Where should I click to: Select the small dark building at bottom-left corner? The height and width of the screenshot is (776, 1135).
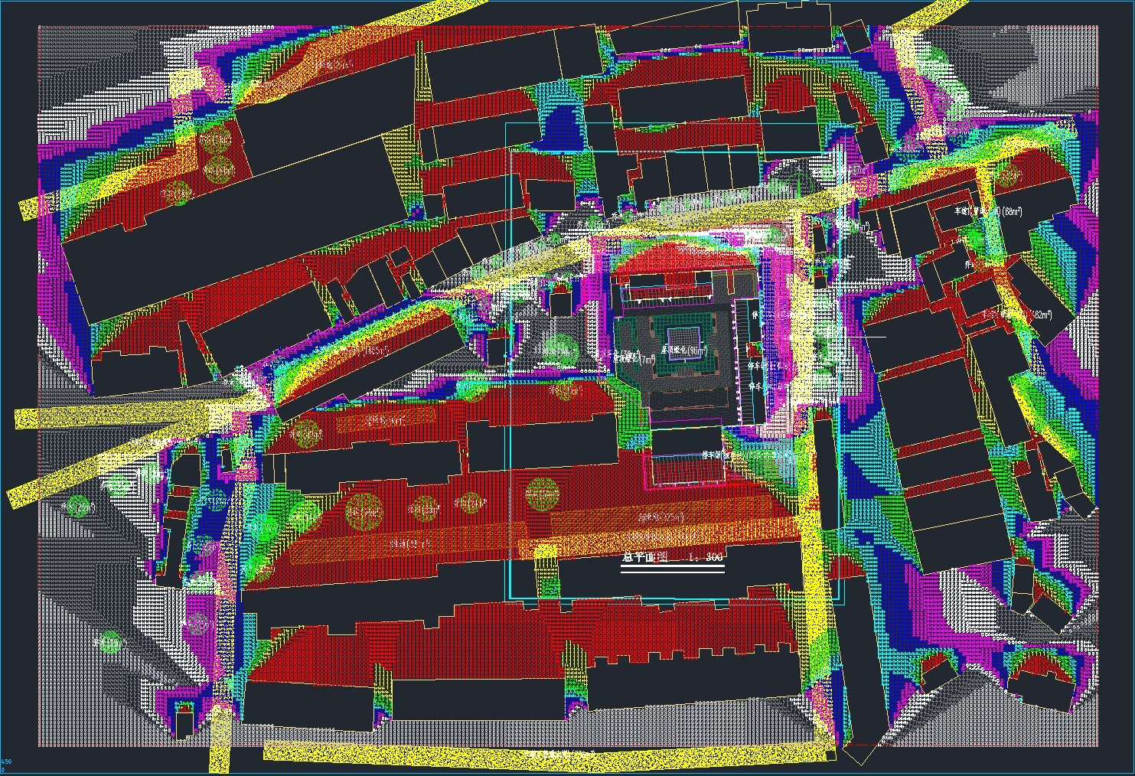(x=184, y=724)
